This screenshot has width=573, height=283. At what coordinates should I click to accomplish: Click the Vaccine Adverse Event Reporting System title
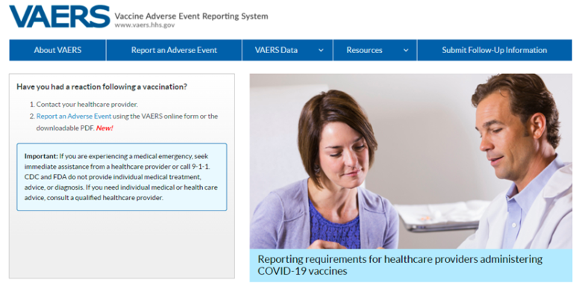(191, 16)
